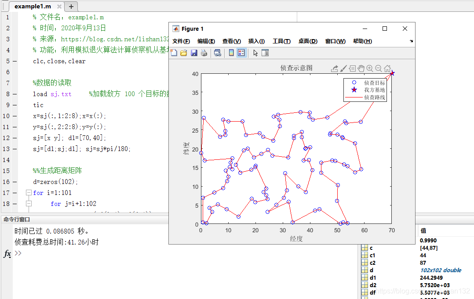Toggle the Insert Legend button off
The image size is (474, 299).
[241, 53]
